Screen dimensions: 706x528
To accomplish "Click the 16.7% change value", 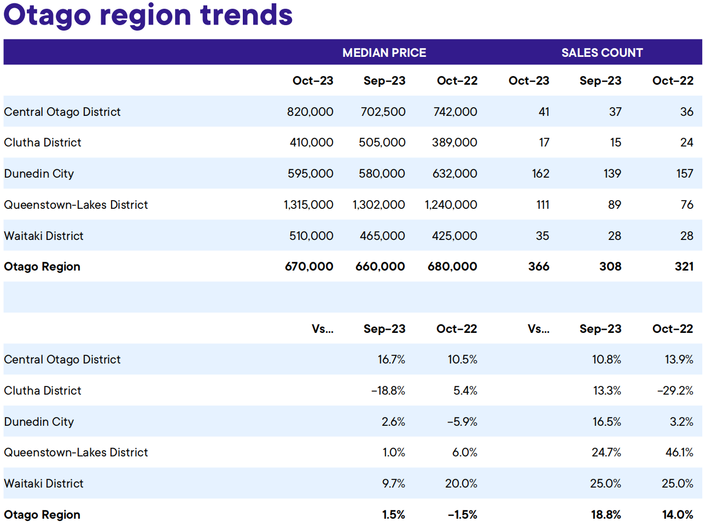I will coord(392,359).
